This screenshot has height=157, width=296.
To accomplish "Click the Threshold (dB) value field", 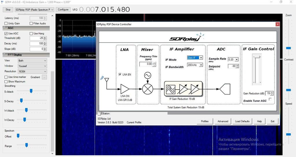I will (x=38, y=38).
